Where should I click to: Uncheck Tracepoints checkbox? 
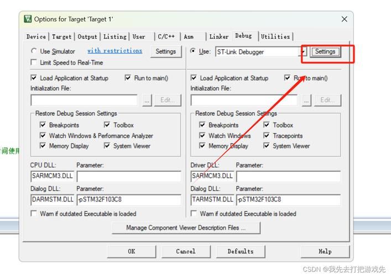(267, 135)
